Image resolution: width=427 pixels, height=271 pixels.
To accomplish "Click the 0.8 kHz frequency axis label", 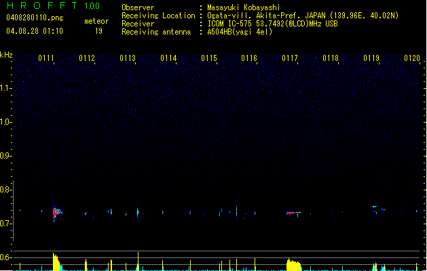I will point(5,190).
